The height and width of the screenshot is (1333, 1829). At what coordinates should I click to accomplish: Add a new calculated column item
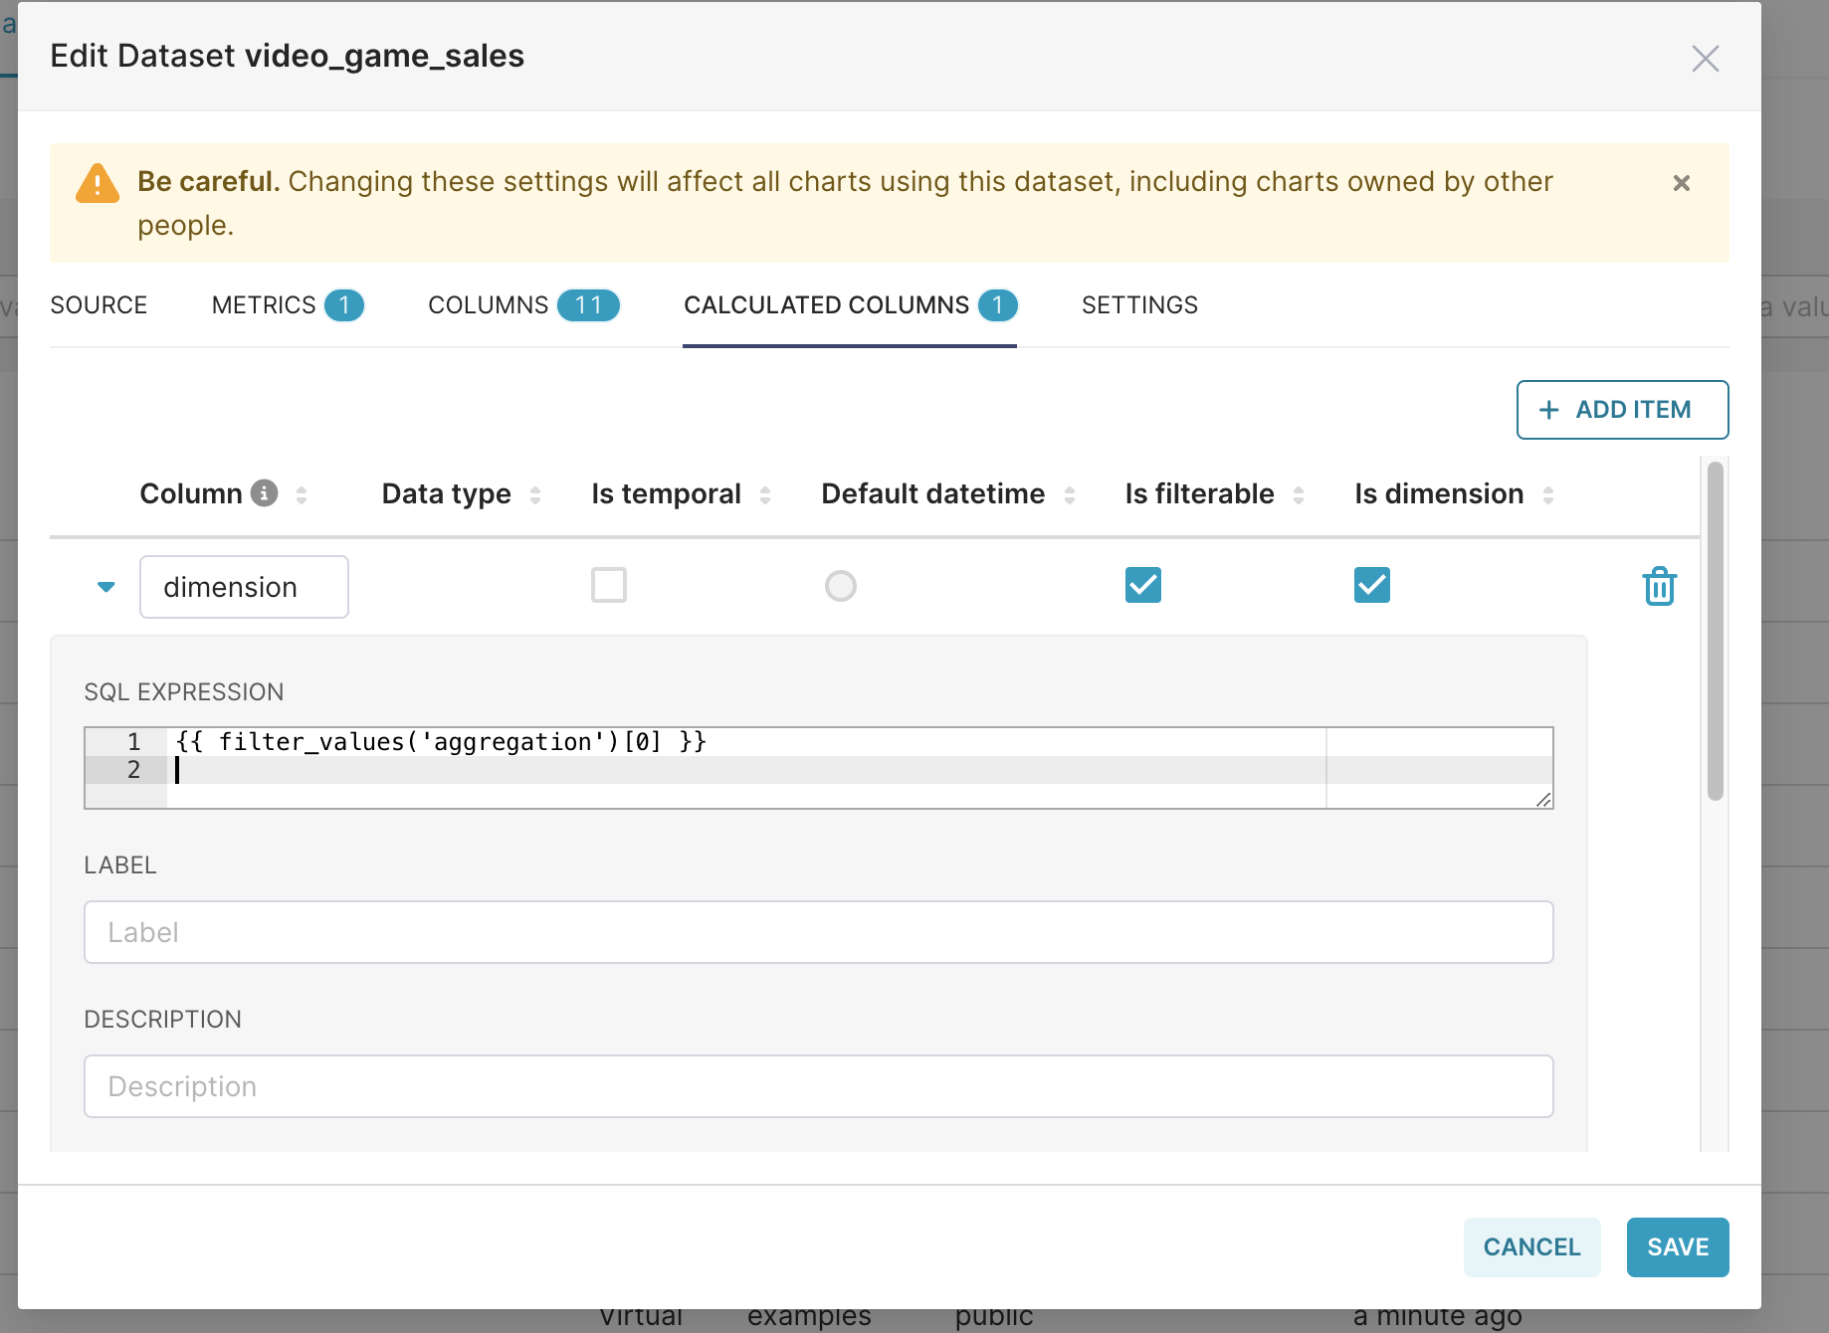click(x=1622, y=410)
